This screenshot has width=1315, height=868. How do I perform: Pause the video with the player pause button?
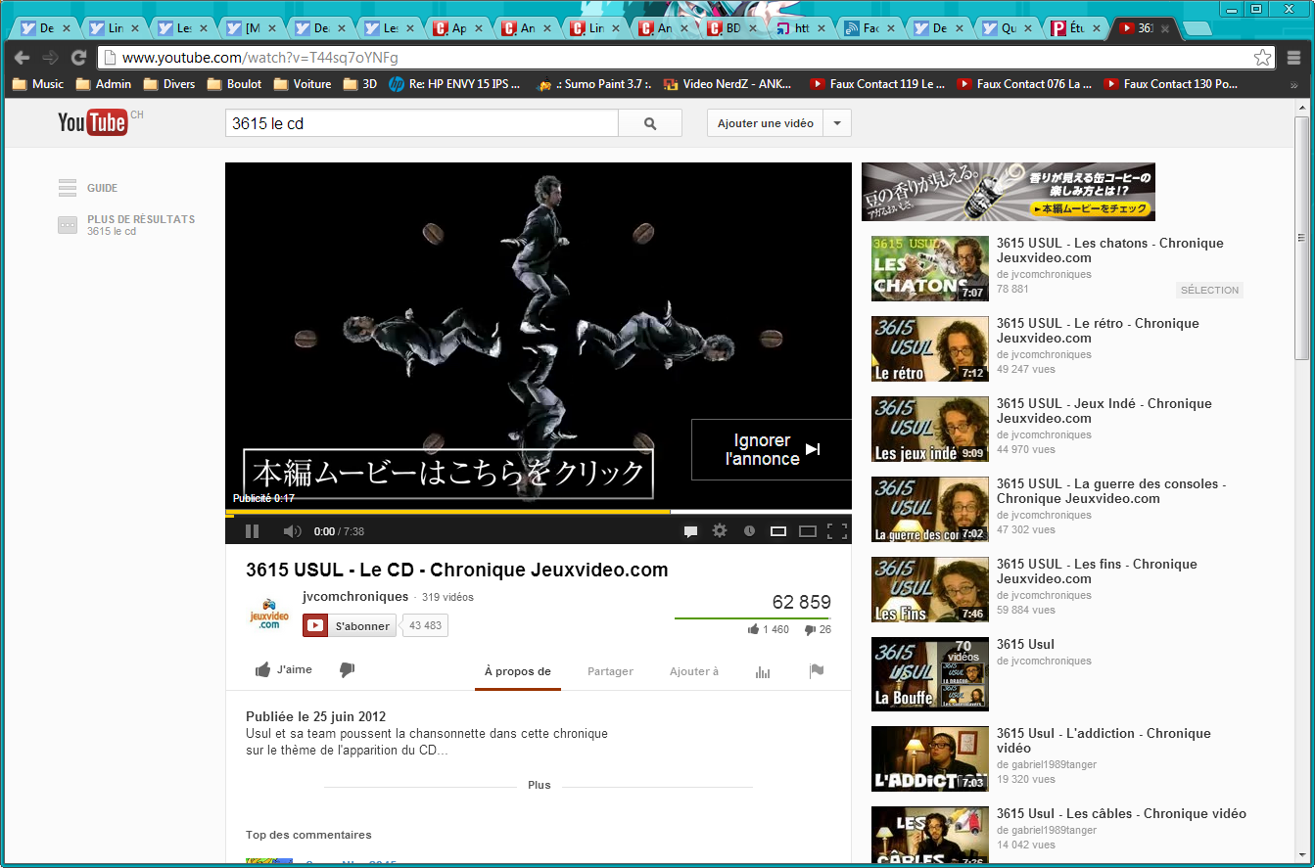(252, 531)
